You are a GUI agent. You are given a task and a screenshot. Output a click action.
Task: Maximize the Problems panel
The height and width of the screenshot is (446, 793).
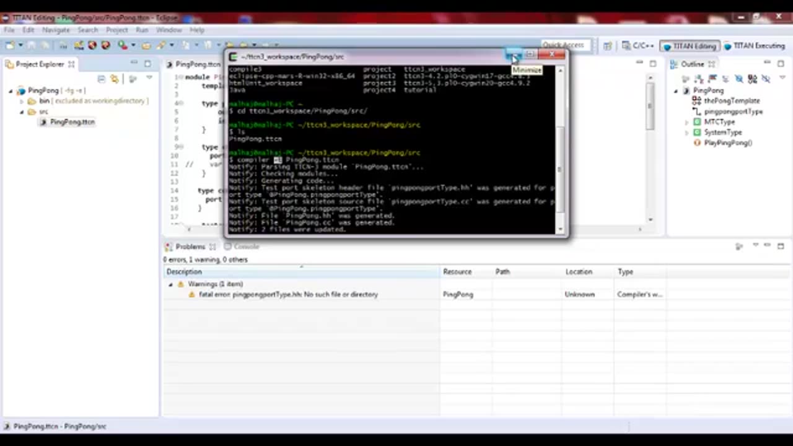781,246
